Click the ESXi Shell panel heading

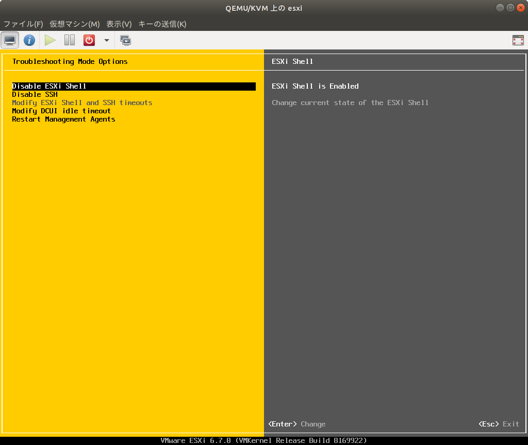coord(292,62)
